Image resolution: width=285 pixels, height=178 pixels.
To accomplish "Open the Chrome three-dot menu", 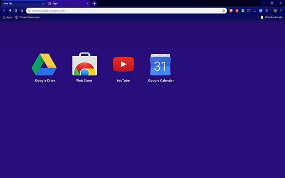I will click(281, 11).
